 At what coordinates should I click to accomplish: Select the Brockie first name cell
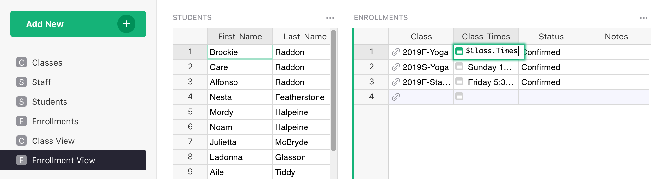point(240,52)
